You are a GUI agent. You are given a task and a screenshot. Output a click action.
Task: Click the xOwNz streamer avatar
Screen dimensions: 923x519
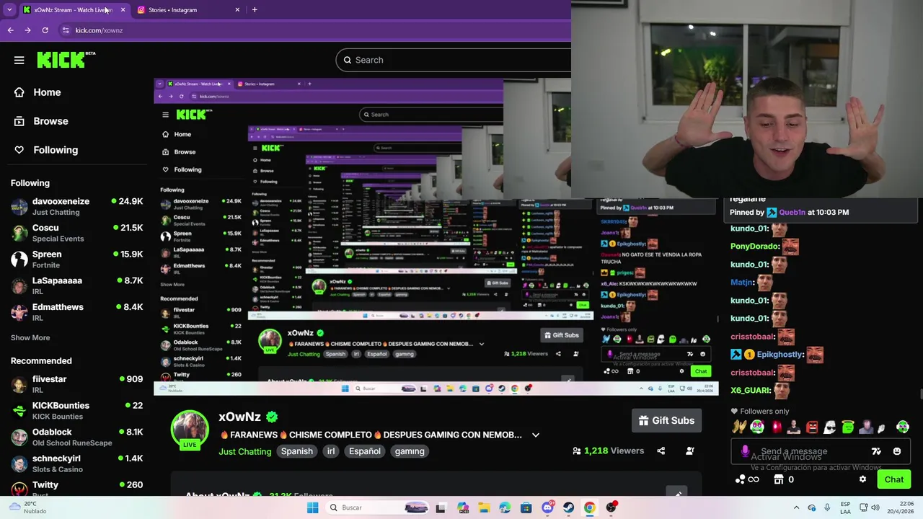tap(190, 430)
